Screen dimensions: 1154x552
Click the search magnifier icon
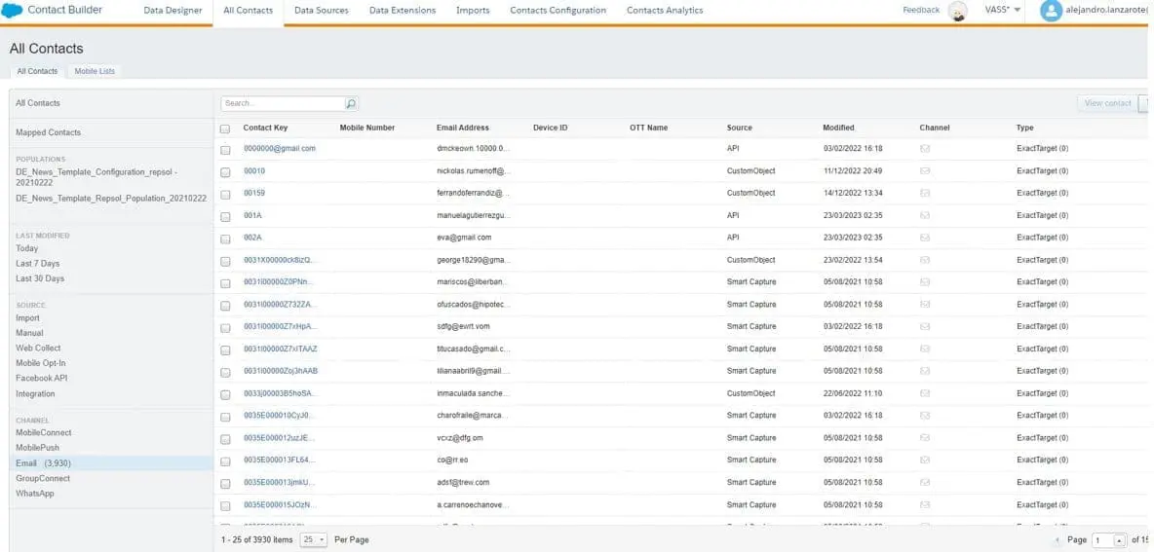[x=351, y=103]
